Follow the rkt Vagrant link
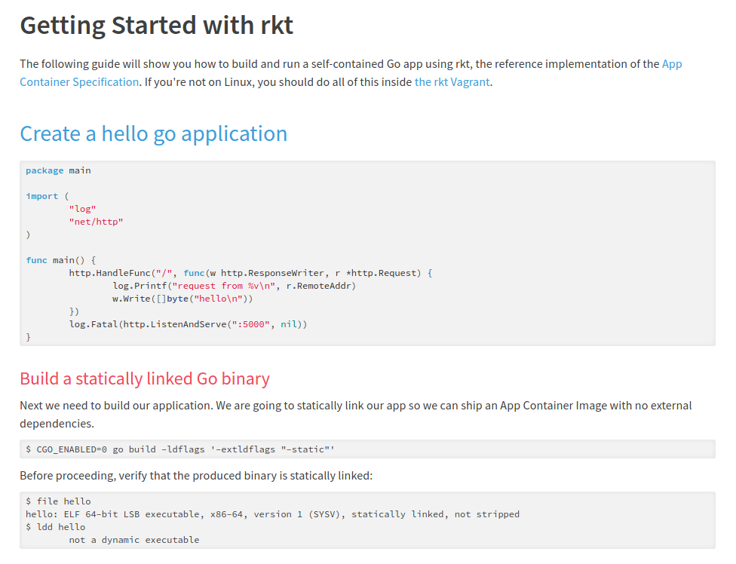The width and height of the screenshot is (736, 564). (x=452, y=82)
